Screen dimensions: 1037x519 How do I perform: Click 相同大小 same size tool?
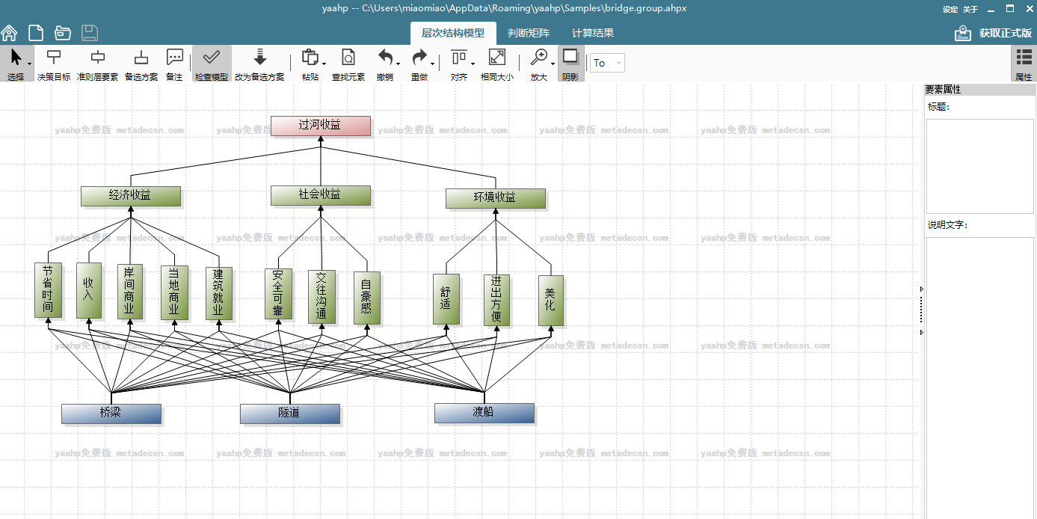click(496, 64)
